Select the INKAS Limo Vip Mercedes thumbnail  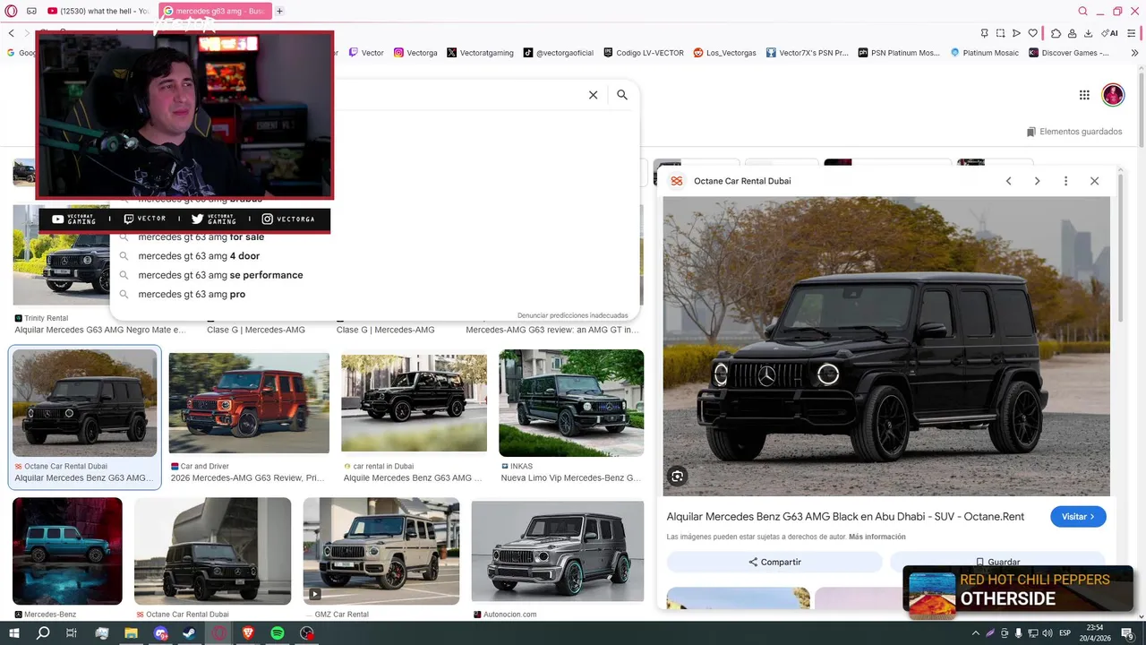click(x=571, y=403)
